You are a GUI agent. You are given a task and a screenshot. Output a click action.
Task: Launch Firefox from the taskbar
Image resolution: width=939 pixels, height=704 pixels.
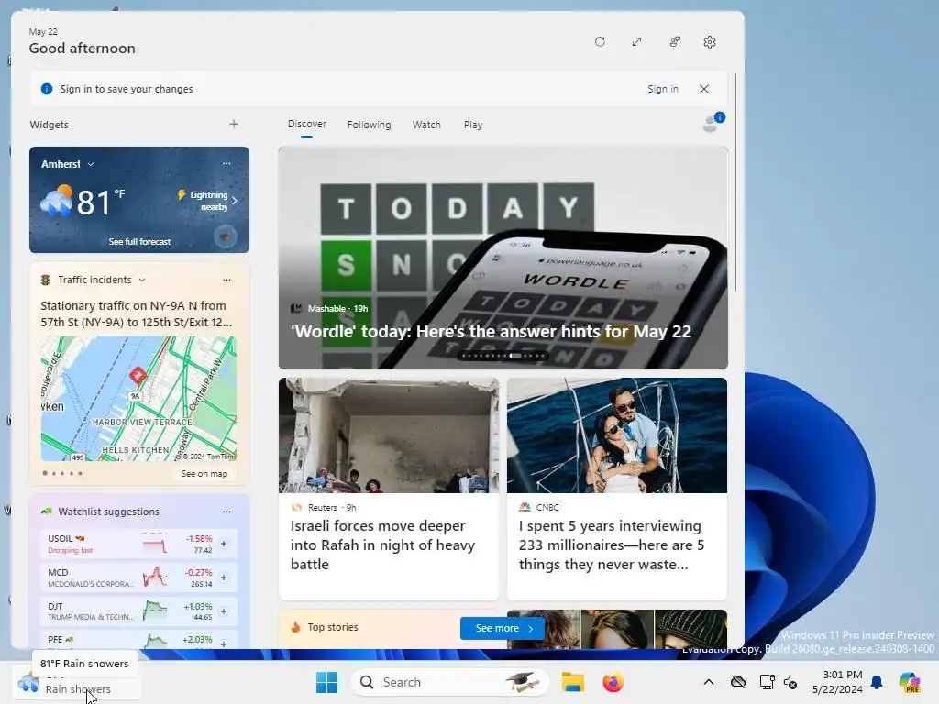pos(613,682)
